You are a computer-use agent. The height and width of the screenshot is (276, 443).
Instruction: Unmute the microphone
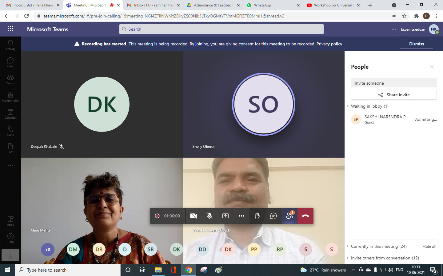[210, 216]
